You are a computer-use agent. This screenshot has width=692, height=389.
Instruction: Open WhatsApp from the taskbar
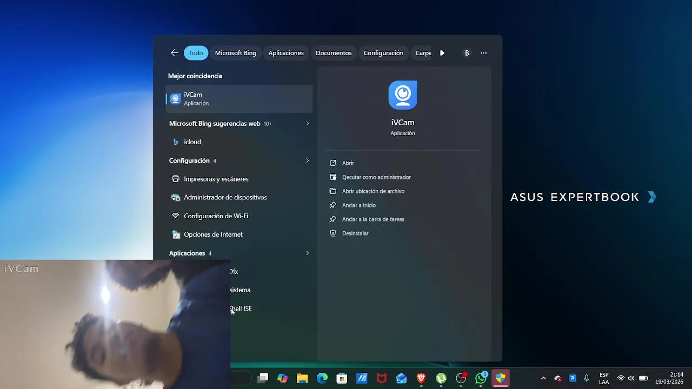pyautogui.click(x=481, y=378)
